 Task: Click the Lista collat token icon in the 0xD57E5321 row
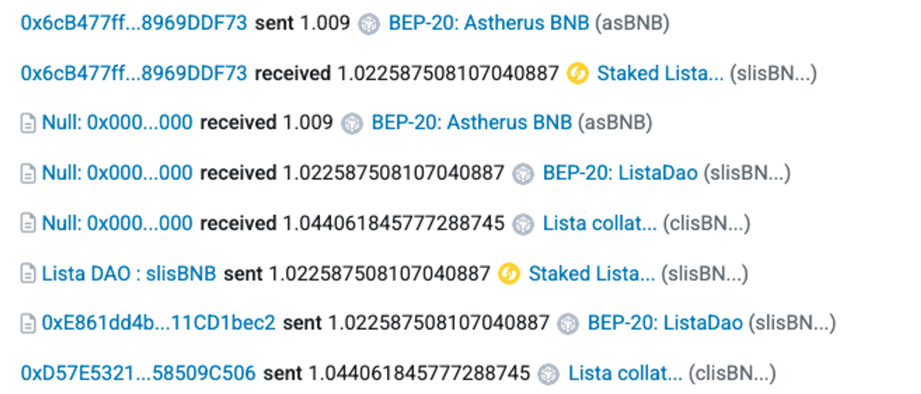click(548, 374)
